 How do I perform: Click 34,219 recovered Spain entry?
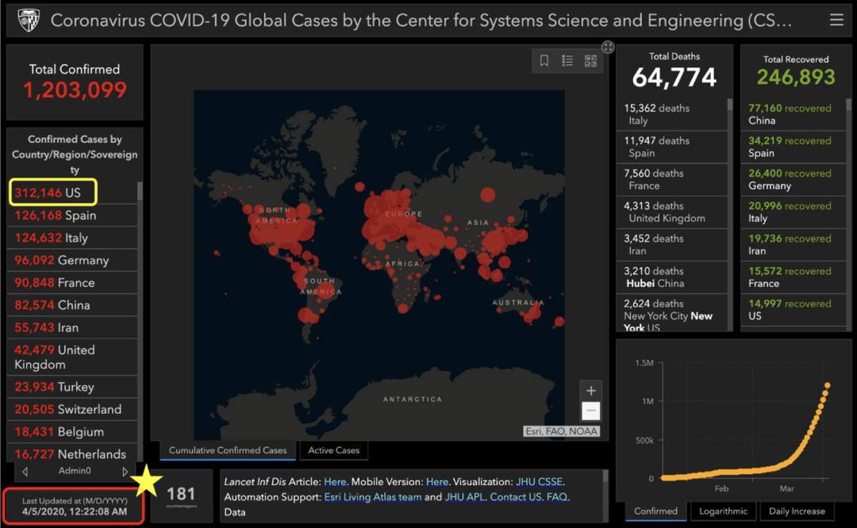click(793, 147)
